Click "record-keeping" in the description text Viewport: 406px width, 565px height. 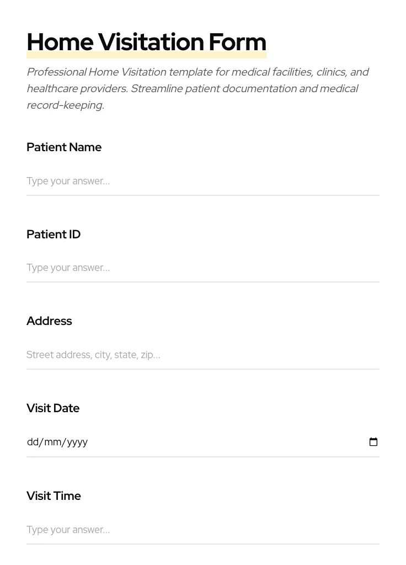pyautogui.click(x=65, y=105)
